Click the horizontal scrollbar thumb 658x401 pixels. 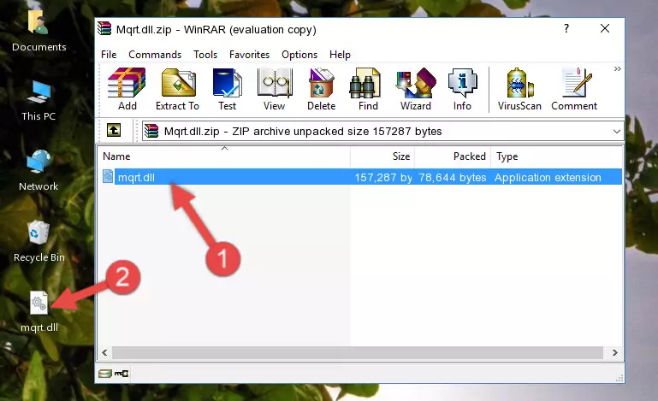click(358, 353)
